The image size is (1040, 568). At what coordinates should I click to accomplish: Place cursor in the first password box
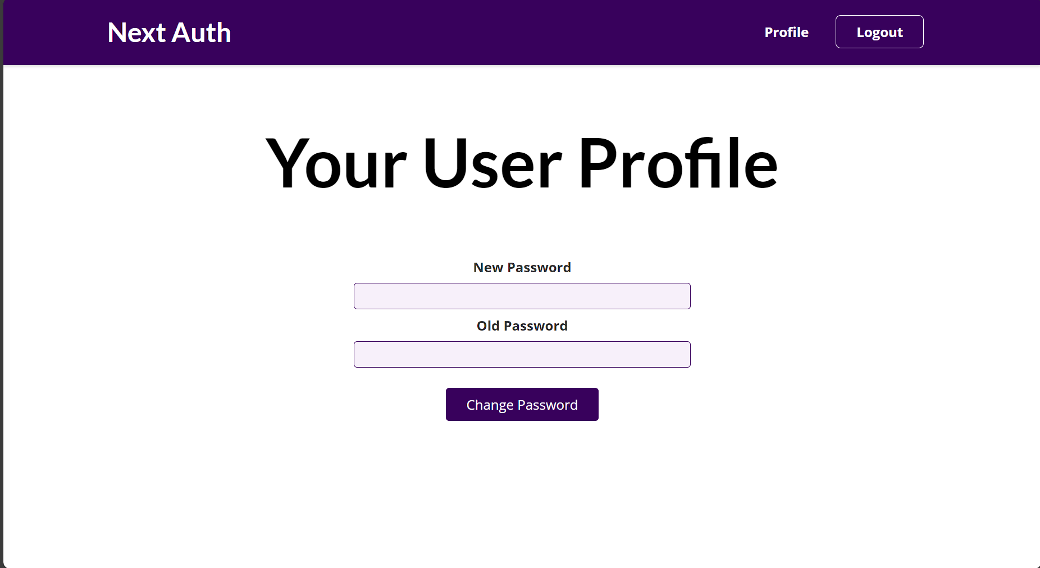[522, 296]
